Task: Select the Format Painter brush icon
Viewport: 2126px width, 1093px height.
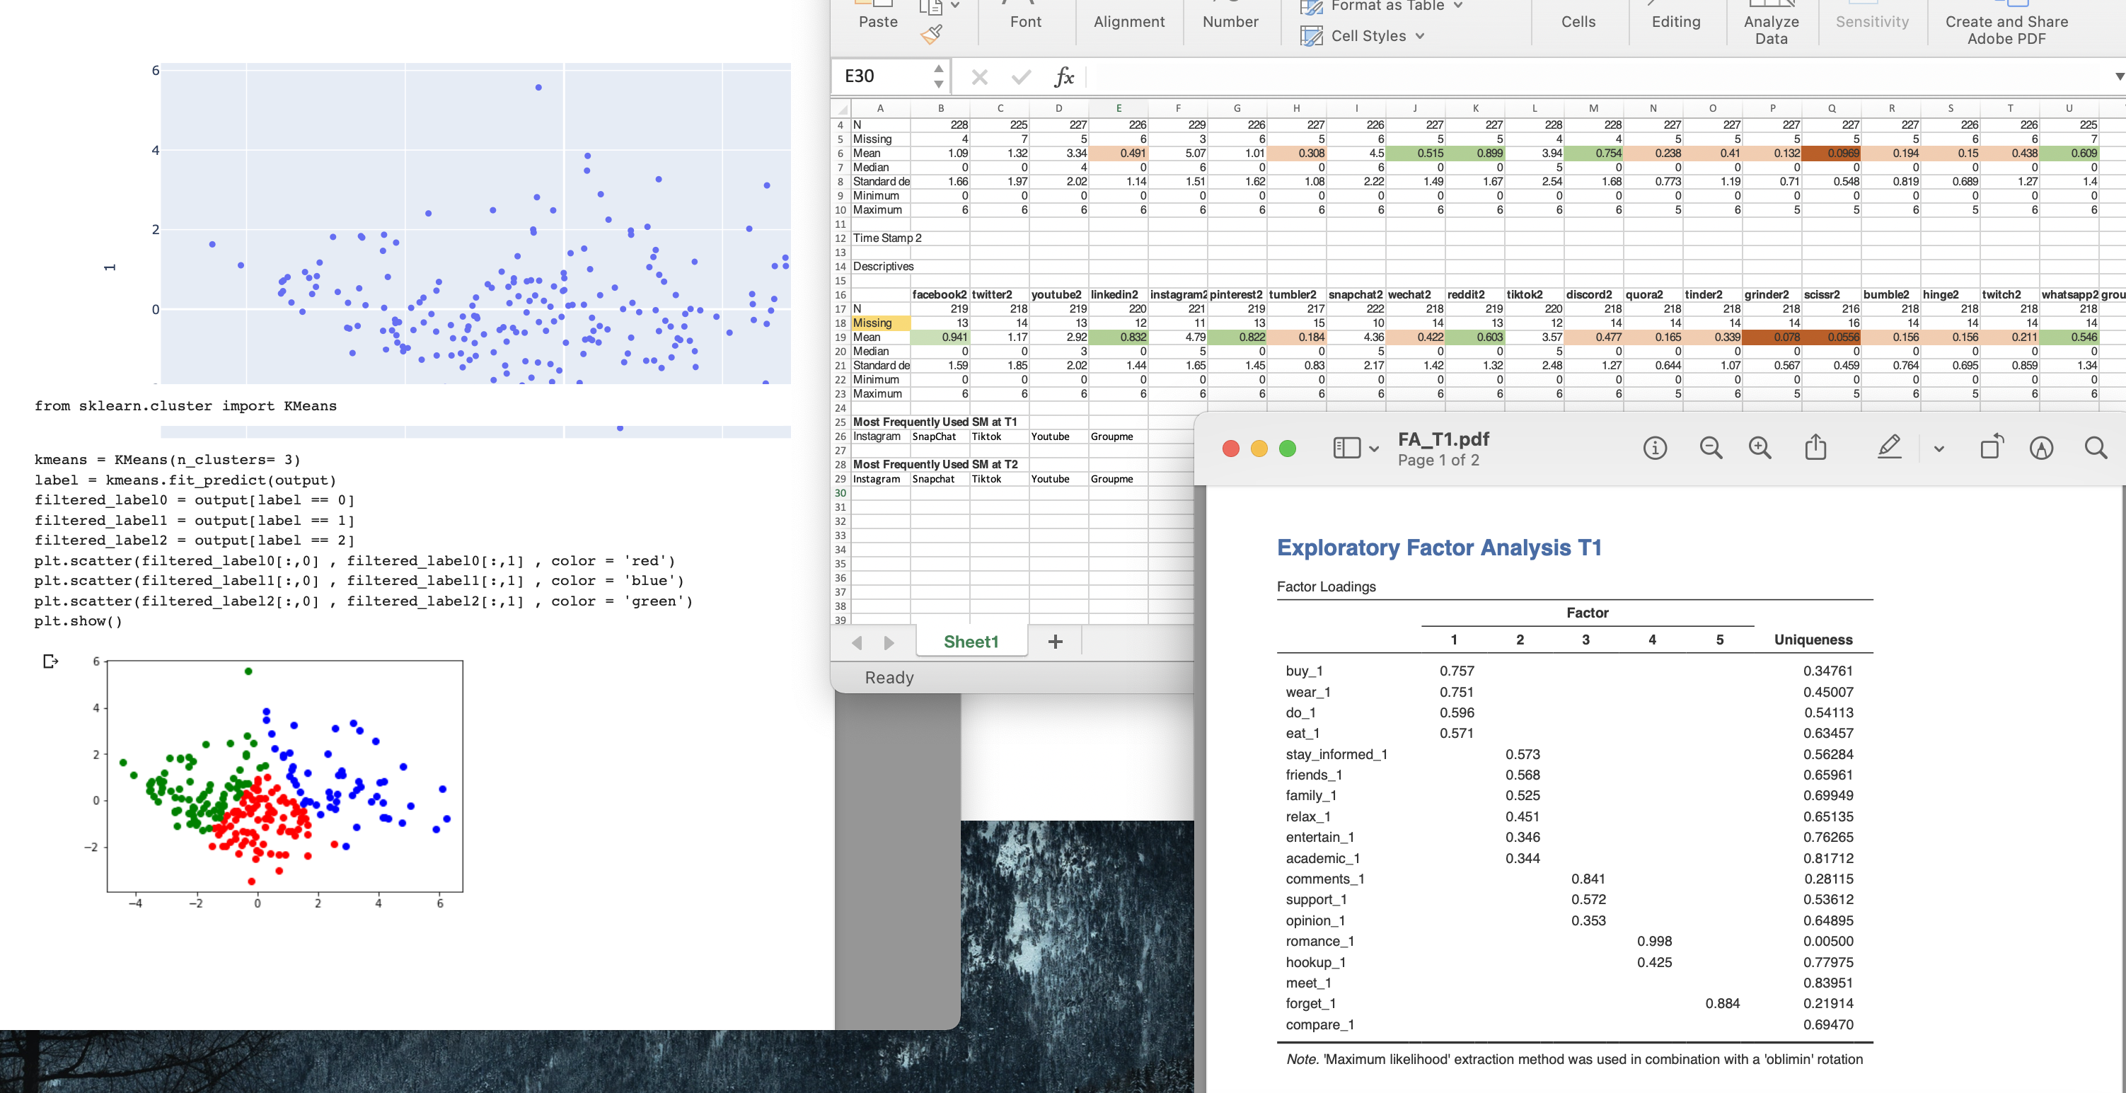Action: click(x=931, y=35)
